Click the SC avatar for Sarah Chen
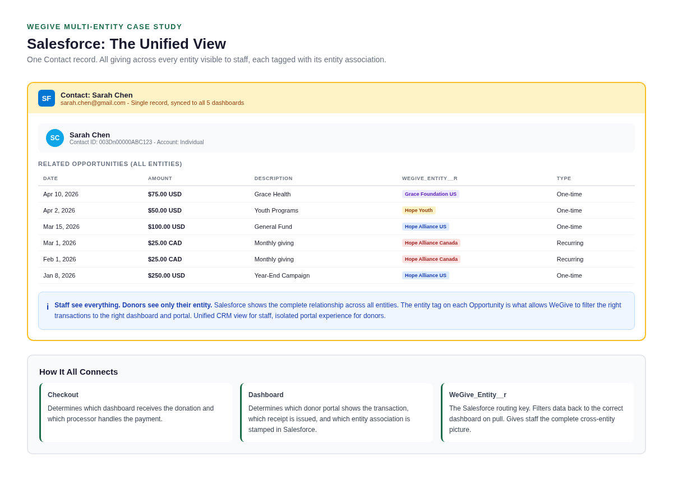Viewport: 673px width, 488px height. (x=55, y=138)
